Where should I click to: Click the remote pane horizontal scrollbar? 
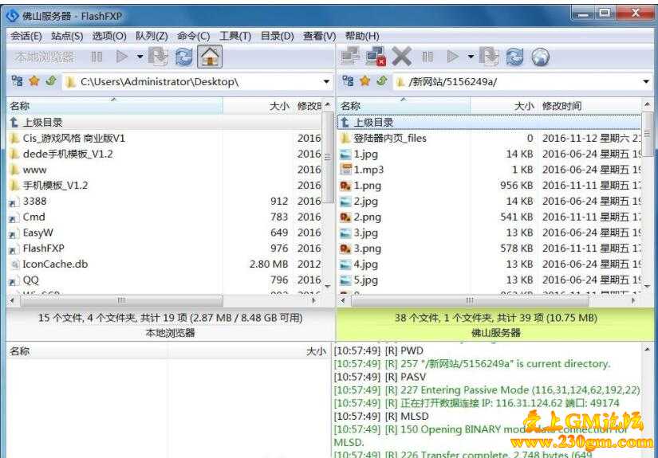tap(470, 300)
